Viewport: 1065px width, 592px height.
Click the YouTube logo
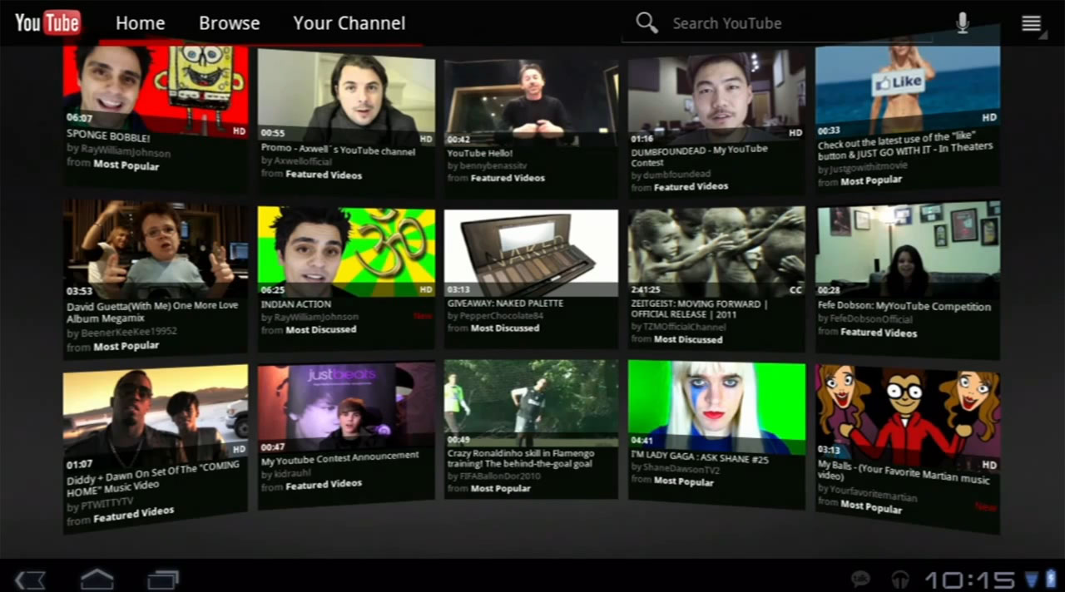click(47, 22)
